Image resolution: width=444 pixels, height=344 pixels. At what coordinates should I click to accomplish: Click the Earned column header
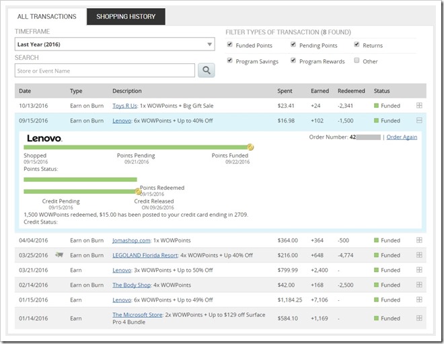click(320, 91)
